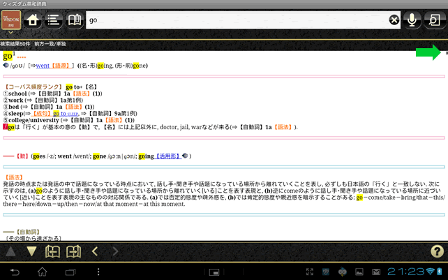Screen dimensions: 448x280
Task: Expand the dropdown under Wisdom logo
Action: tap(12, 33)
